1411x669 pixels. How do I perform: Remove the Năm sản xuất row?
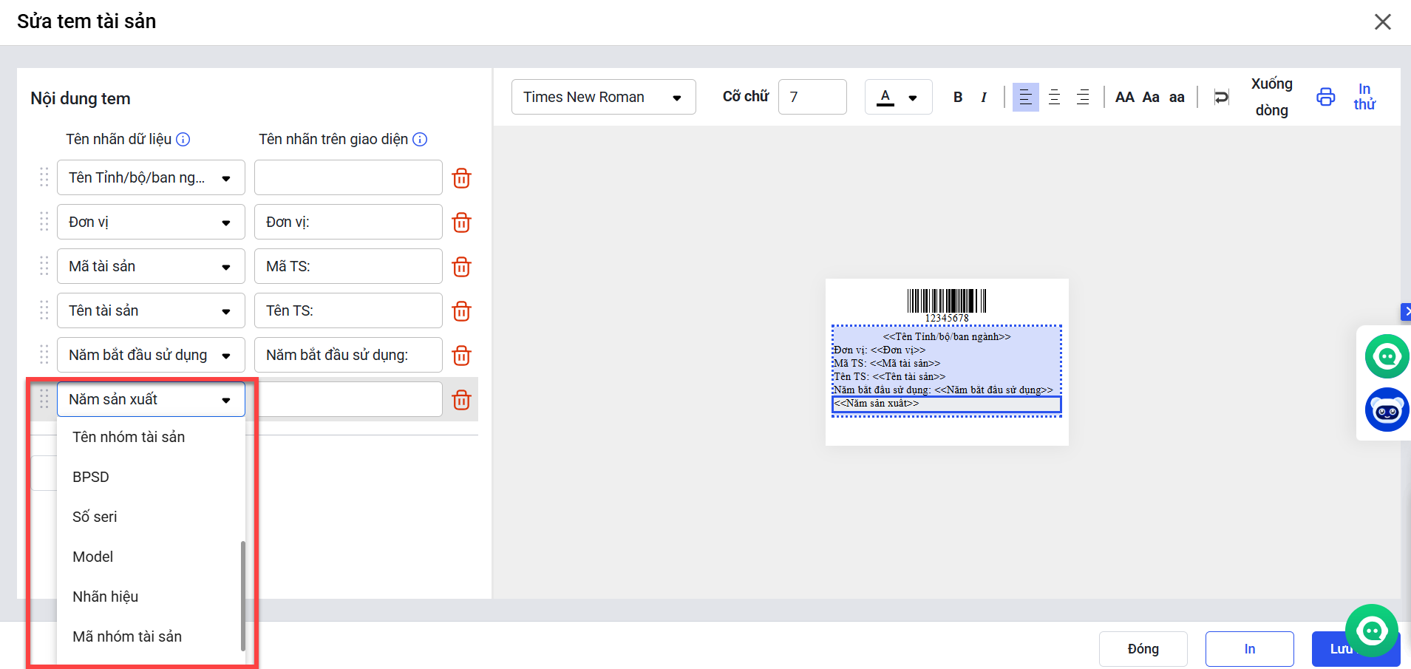461,400
